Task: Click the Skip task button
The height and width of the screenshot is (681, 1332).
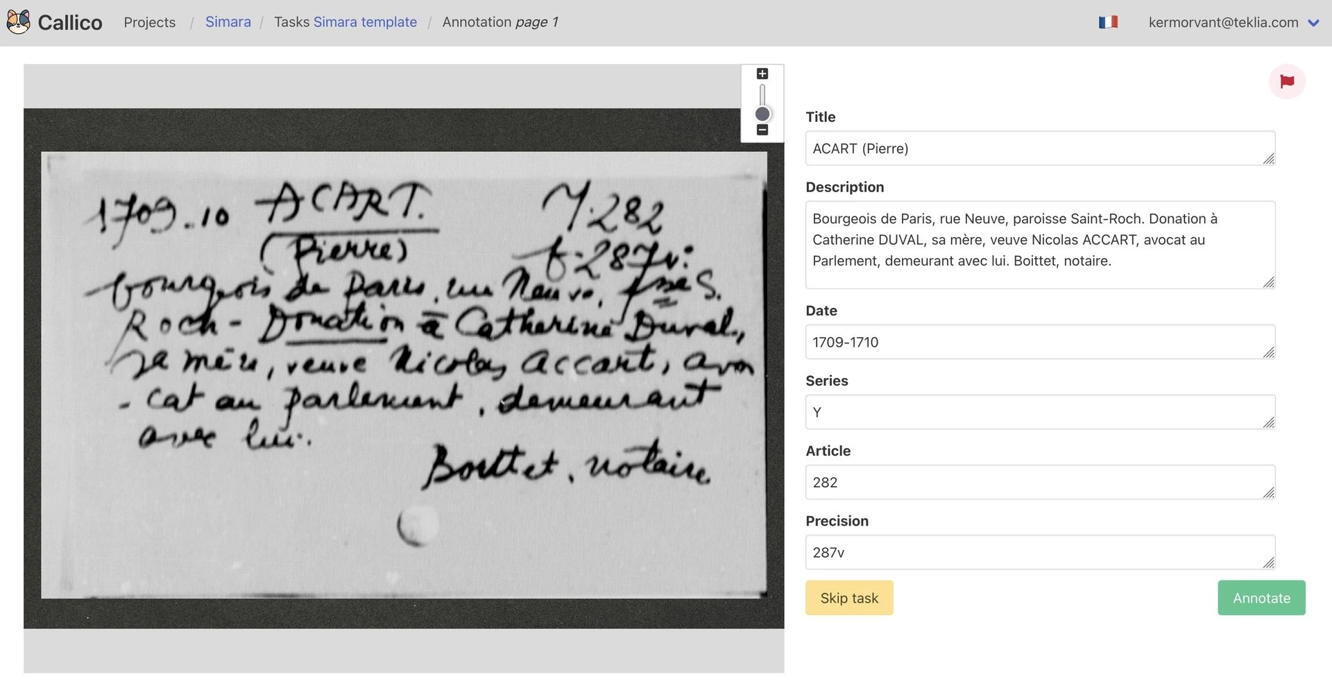Action: (849, 598)
